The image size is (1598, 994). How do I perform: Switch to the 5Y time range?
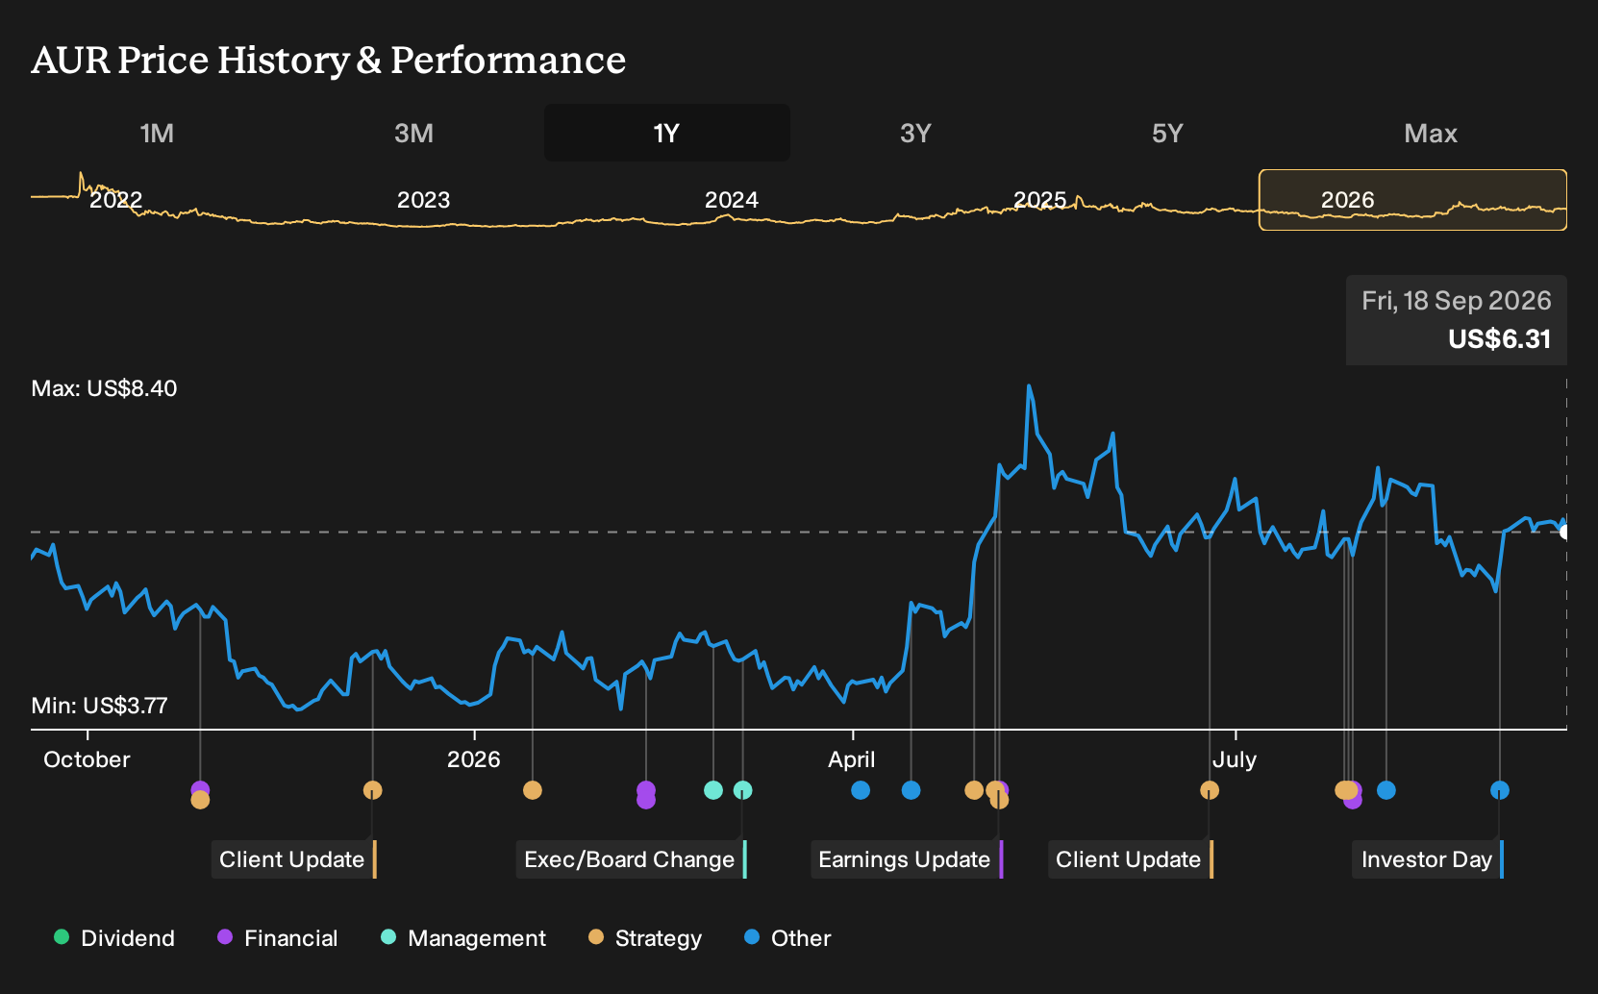click(x=1167, y=133)
